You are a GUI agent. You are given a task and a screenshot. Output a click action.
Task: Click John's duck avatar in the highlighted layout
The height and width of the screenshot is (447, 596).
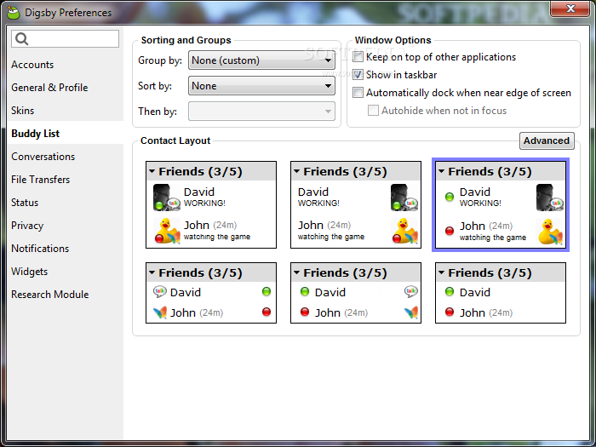(550, 231)
